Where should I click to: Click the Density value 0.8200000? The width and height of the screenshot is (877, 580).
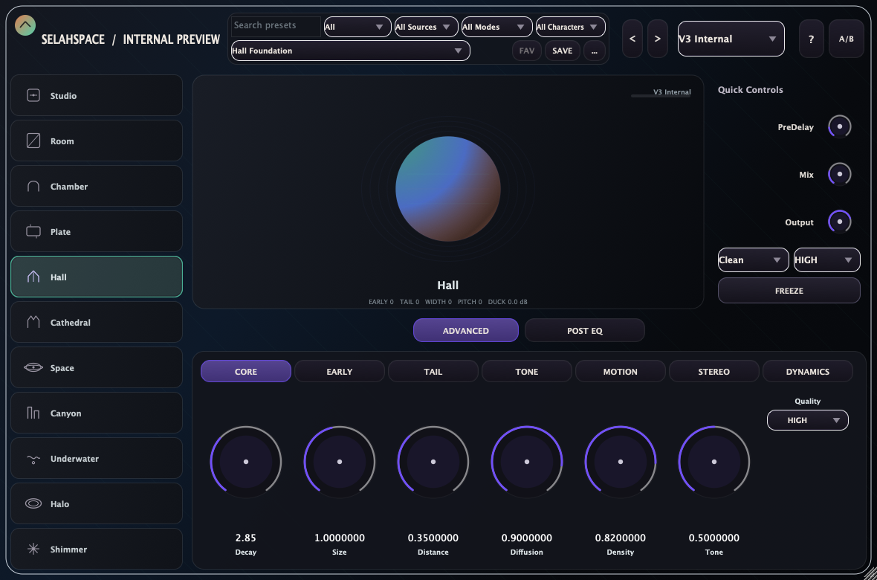621,538
